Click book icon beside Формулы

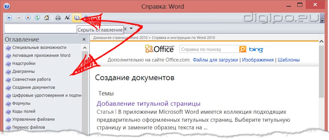pos(8,104)
